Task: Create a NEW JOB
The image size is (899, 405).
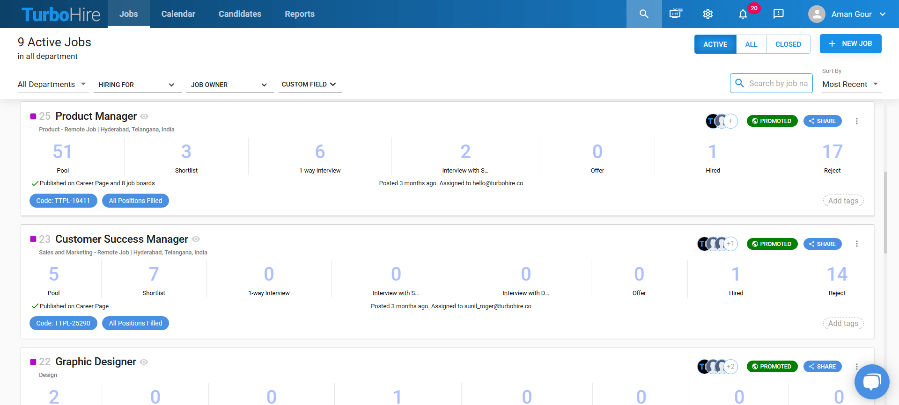Action: 850,43
